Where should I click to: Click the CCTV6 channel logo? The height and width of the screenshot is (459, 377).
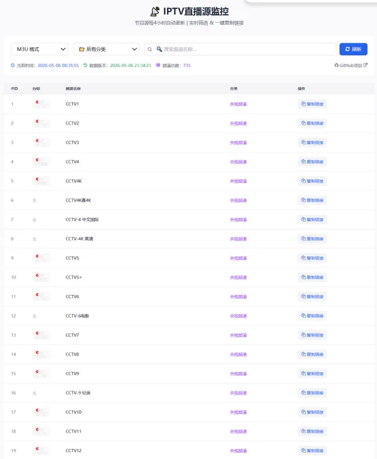click(41, 296)
